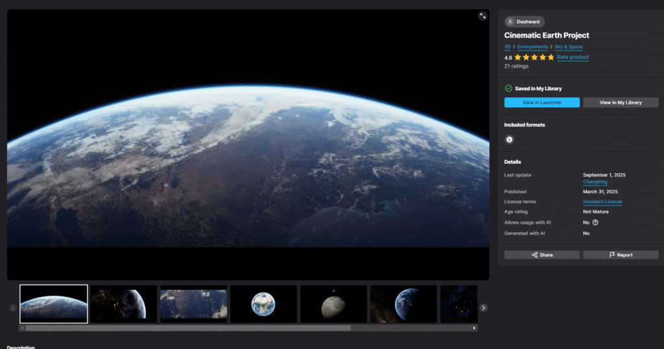Open the Changelog link
Screen dimensions: 664x349
[595, 182]
